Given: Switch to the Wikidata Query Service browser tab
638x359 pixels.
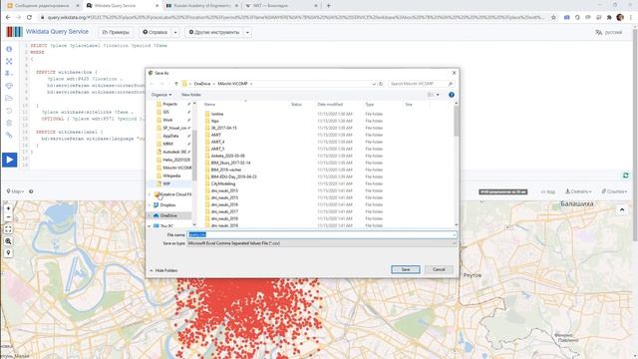Looking at the screenshot, I should pyautogui.click(x=123, y=6).
